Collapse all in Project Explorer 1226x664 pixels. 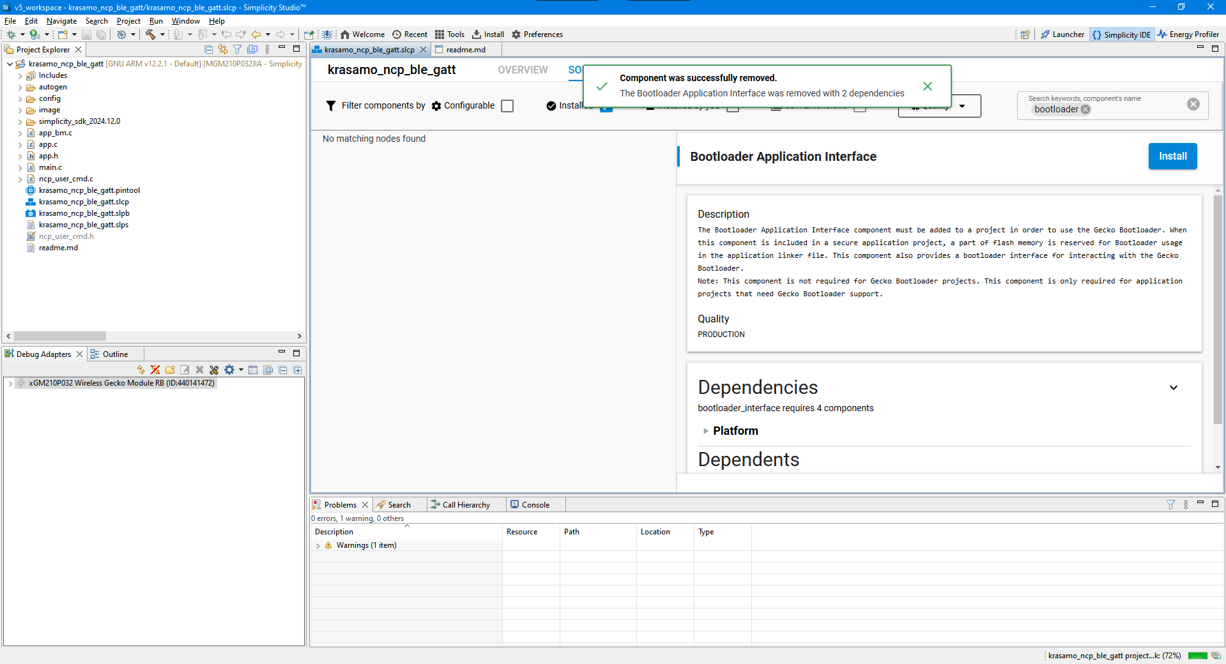(x=208, y=49)
